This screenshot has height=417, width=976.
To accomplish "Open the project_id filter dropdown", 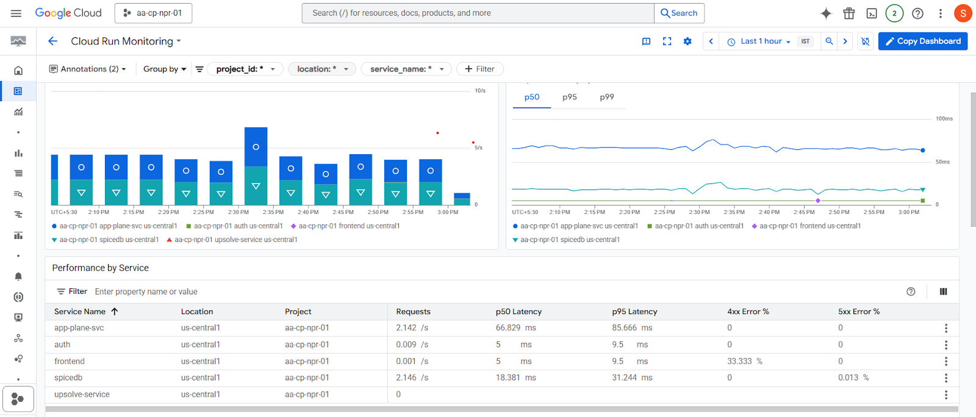I will [245, 69].
